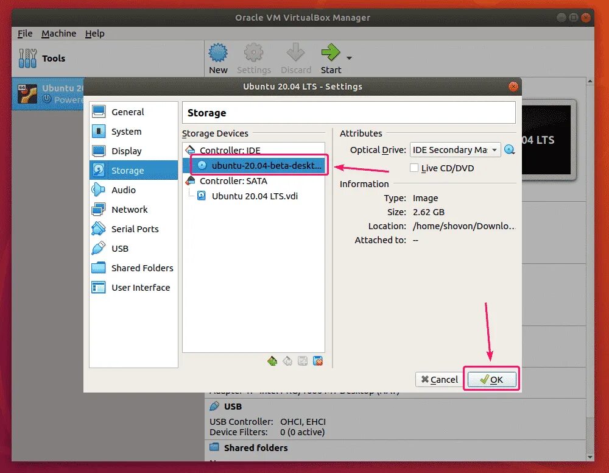Click the Shared folders section header in details
The width and height of the screenshot is (609, 473).
coord(256,448)
